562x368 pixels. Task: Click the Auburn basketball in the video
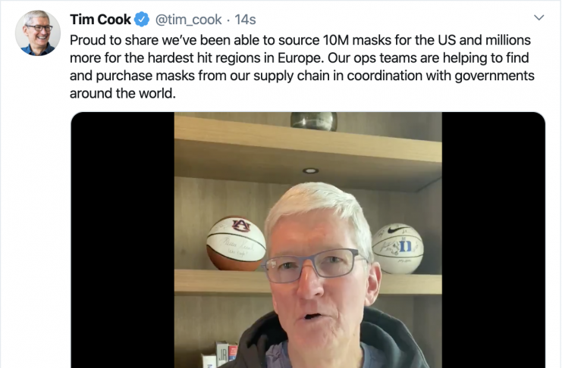[236, 243]
